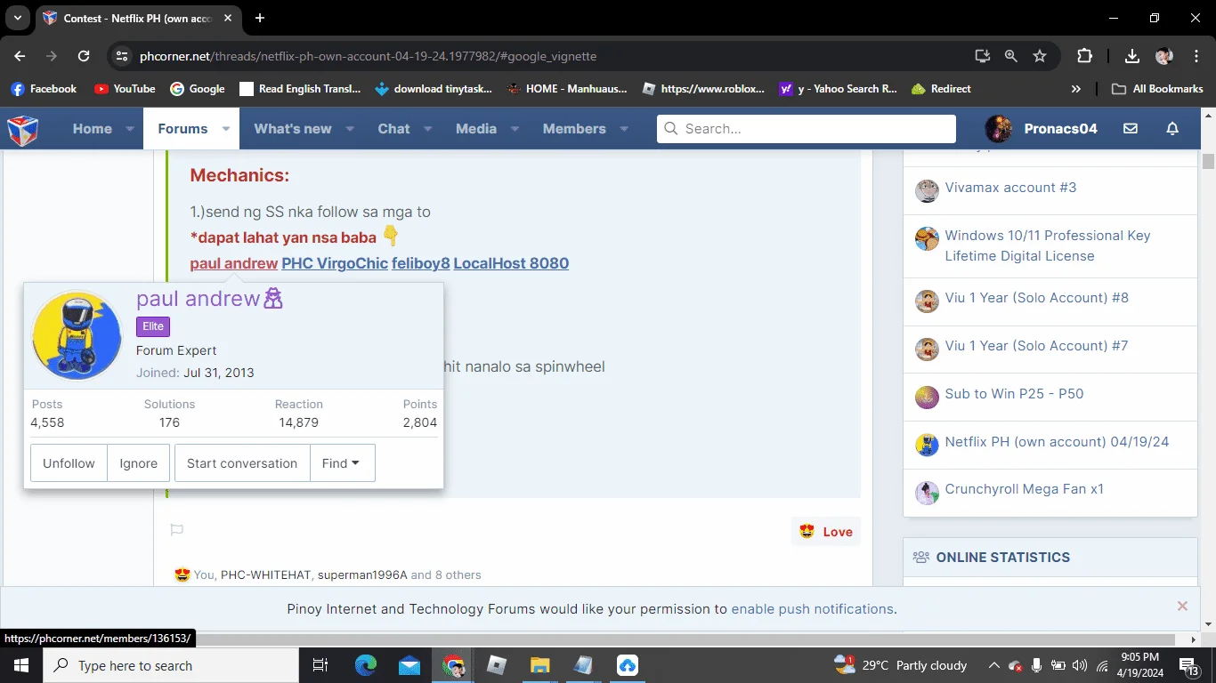This screenshot has width=1216, height=683.
Task: Open Sub to Win P25 - P50 thread
Action: pos(1014,394)
